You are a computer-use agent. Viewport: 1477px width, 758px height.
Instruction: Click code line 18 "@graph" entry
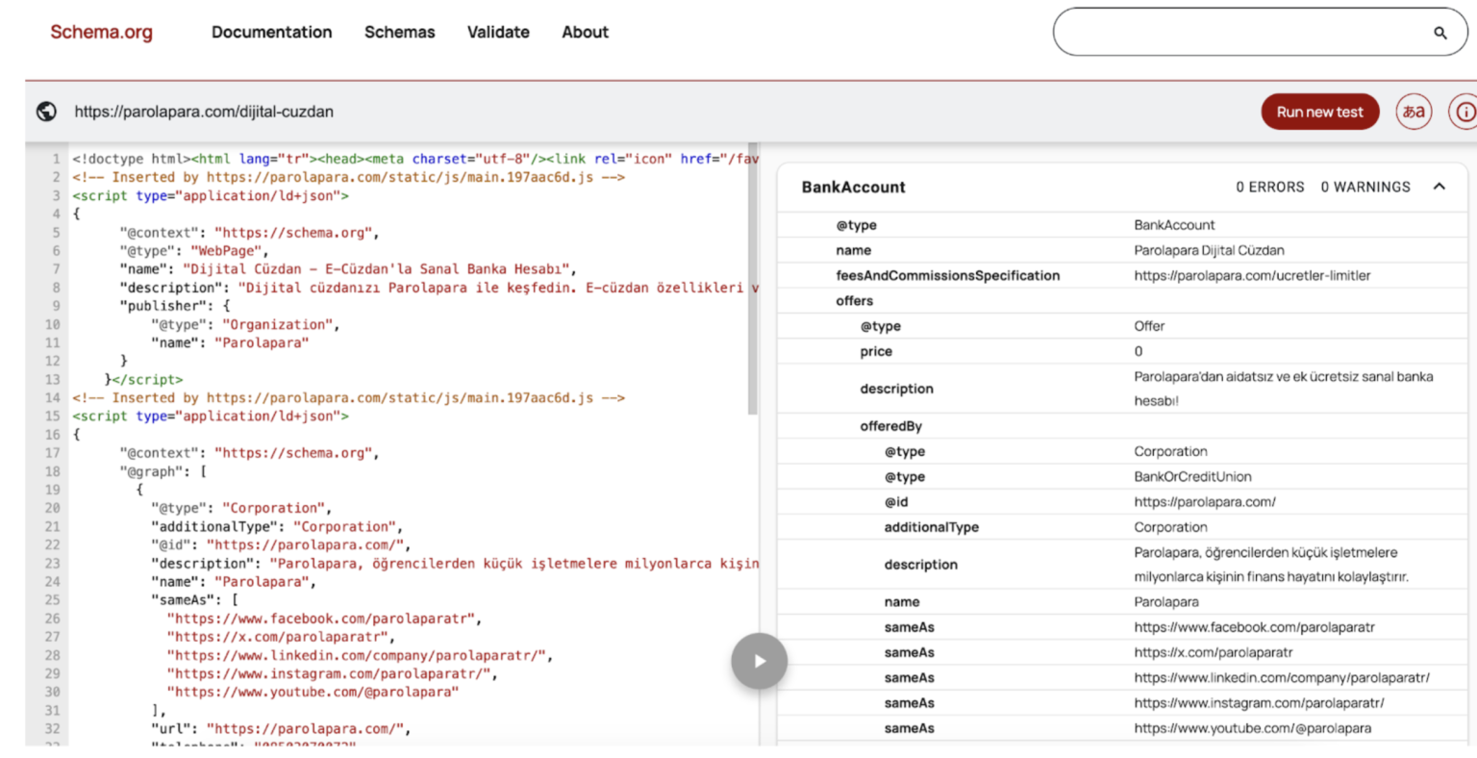(x=163, y=471)
